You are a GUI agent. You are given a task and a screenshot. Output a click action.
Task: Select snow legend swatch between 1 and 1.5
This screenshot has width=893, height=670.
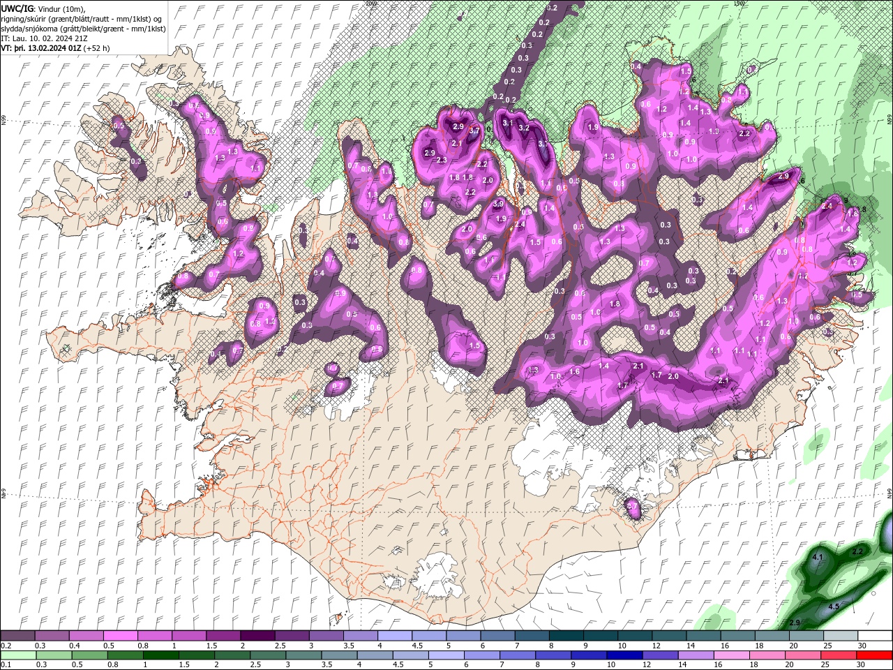pyautogui.click(x=188, y=636)
